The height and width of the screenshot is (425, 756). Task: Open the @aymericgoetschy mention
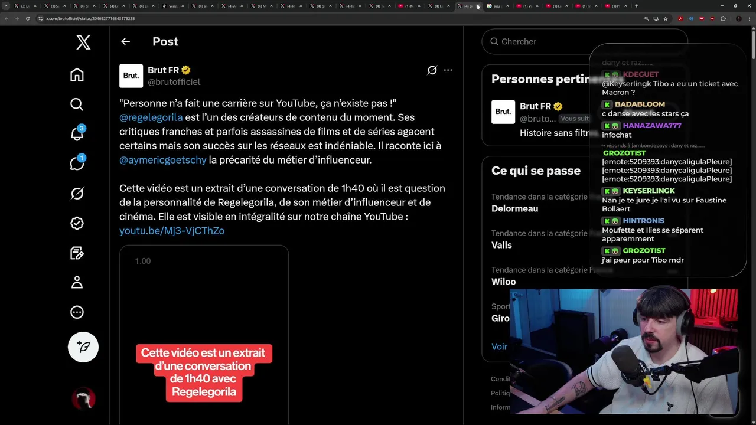(163, 160)
